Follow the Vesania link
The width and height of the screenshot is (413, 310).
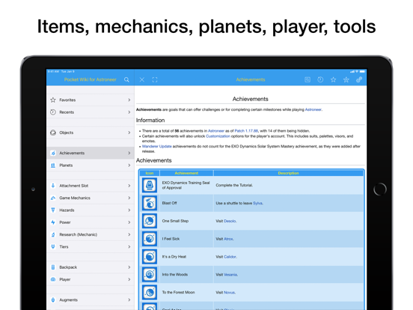(230, 275)
